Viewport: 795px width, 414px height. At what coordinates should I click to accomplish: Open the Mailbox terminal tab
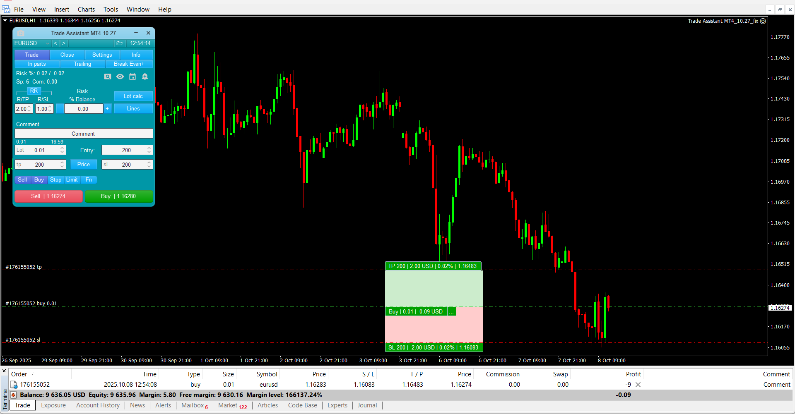(x=195, y=405)
